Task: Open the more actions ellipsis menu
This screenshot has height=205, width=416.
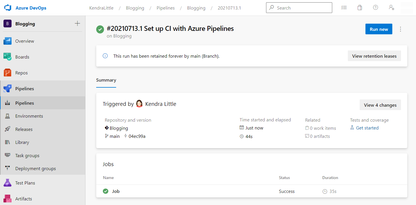Action: (x=400, y=29)
